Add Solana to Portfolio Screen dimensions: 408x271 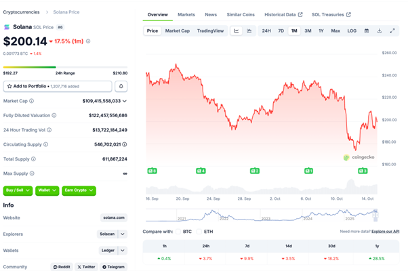pos(58,86)
